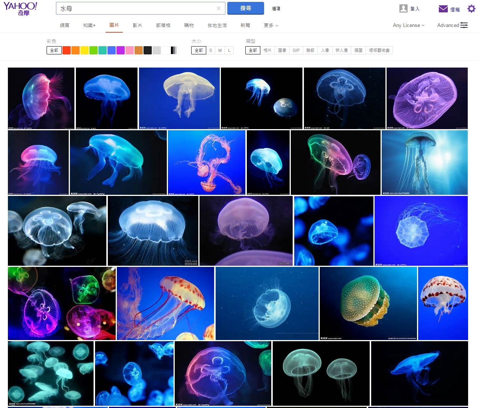Click the blue 搜尋 button
Image resolution: width=479 pixels, height=408 pixels.
(246, 8)
